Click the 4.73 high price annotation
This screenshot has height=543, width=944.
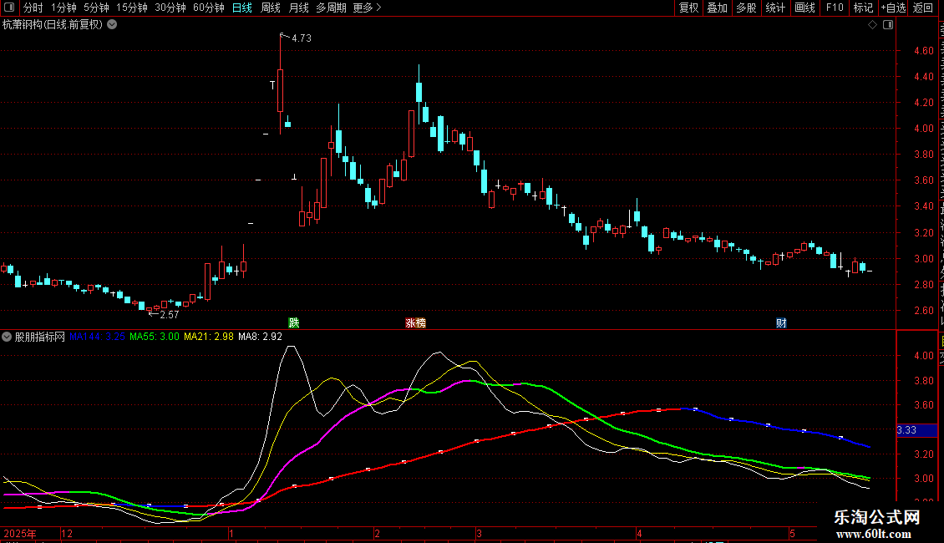302,38
